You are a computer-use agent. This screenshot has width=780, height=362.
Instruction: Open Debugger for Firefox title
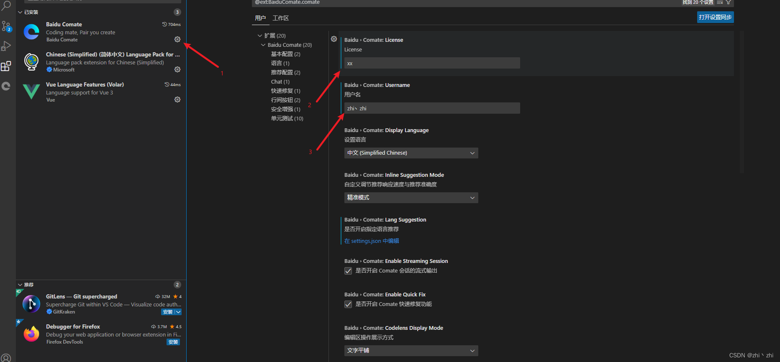pos(73,326)
